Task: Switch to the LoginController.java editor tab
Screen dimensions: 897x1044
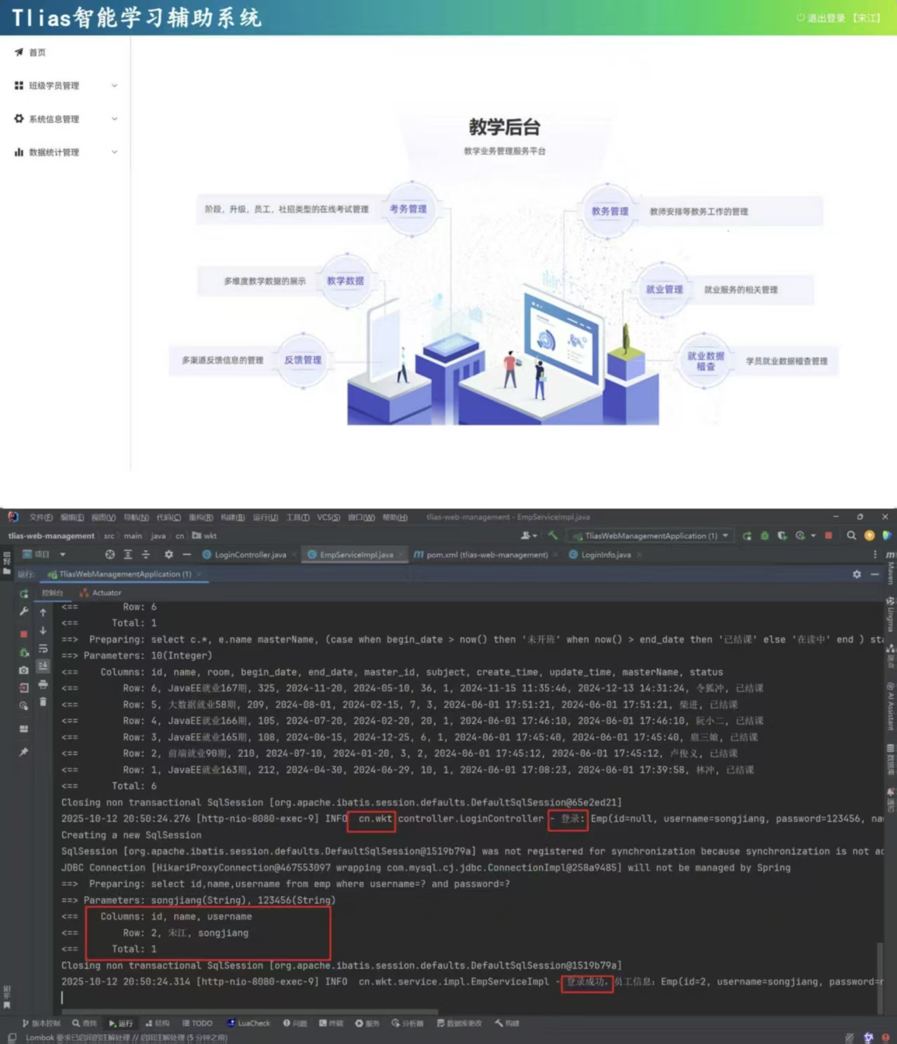Action: point(250,555)
